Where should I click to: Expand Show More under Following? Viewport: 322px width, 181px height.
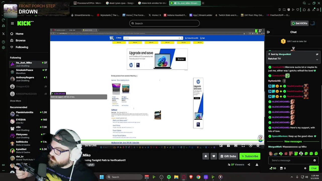point(15,101)
